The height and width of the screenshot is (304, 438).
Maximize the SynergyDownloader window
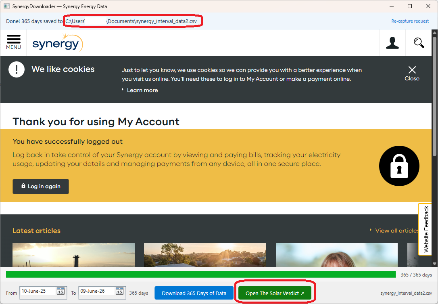point(410,6)
